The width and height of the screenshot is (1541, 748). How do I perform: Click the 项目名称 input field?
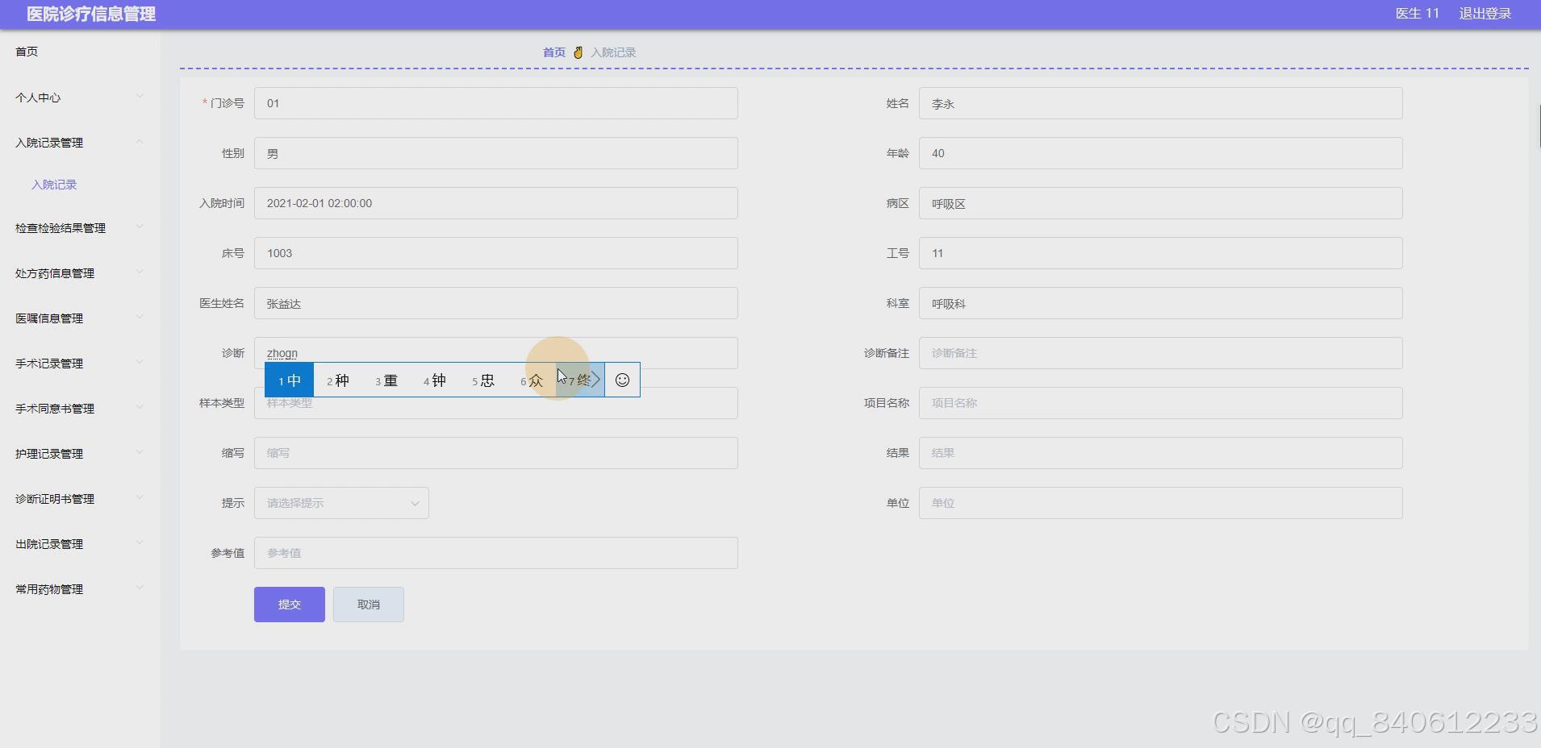[1161, 403]
